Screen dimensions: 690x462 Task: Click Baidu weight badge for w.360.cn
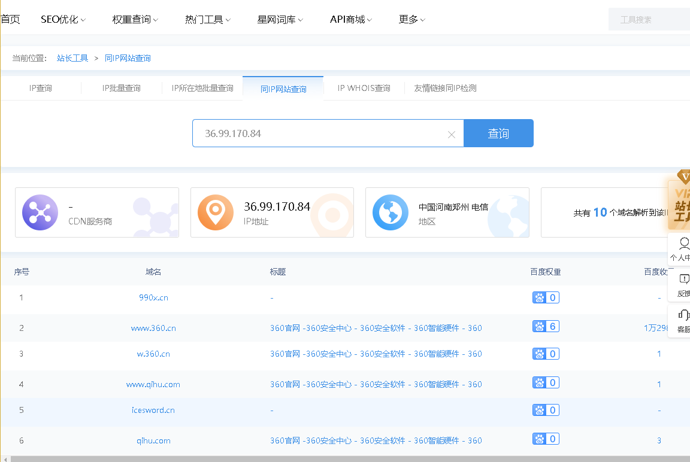click(x=546, y=354)
